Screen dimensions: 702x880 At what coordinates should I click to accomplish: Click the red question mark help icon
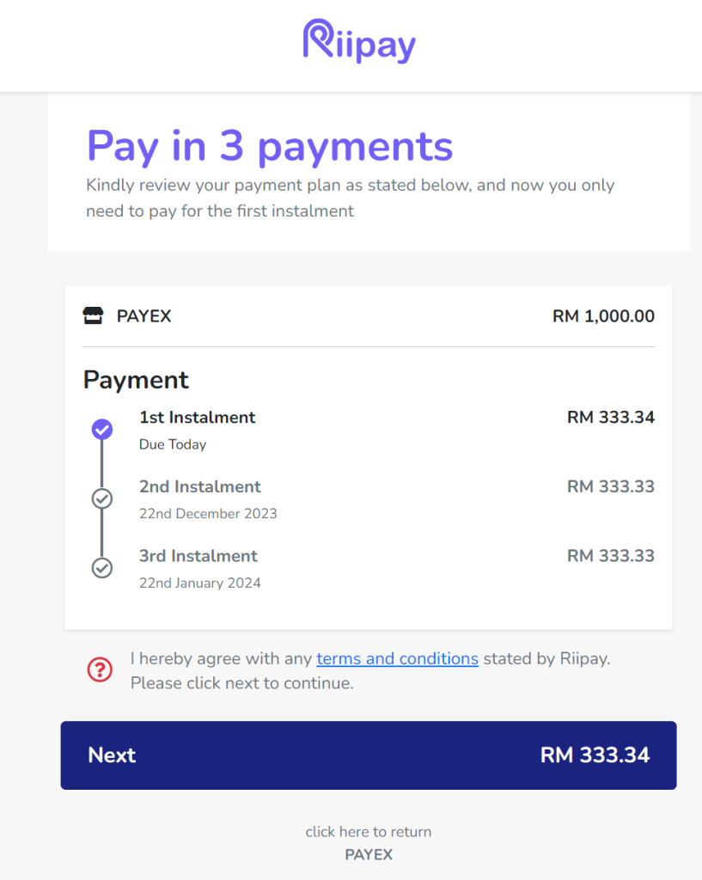tap(101, 669)
